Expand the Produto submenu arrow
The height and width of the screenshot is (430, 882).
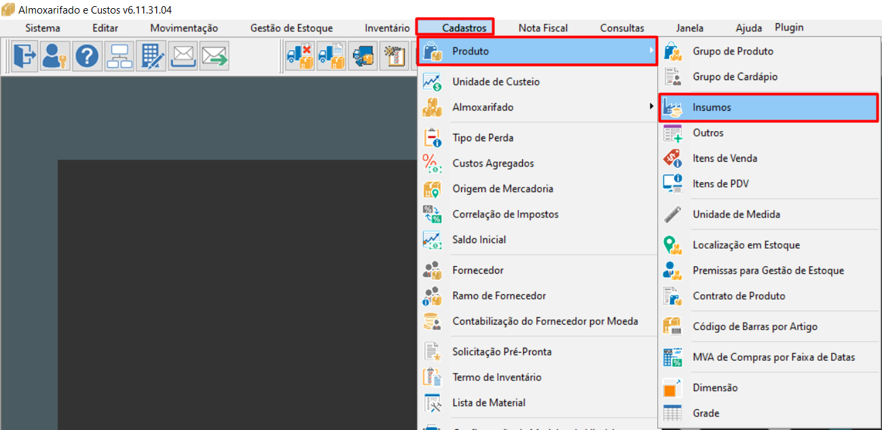(651, 51)
